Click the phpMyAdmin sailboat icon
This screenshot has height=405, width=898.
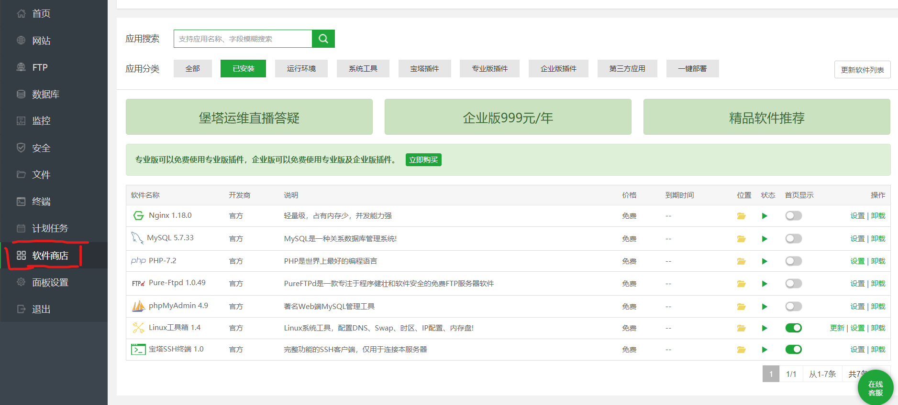(x=138, y=306)
